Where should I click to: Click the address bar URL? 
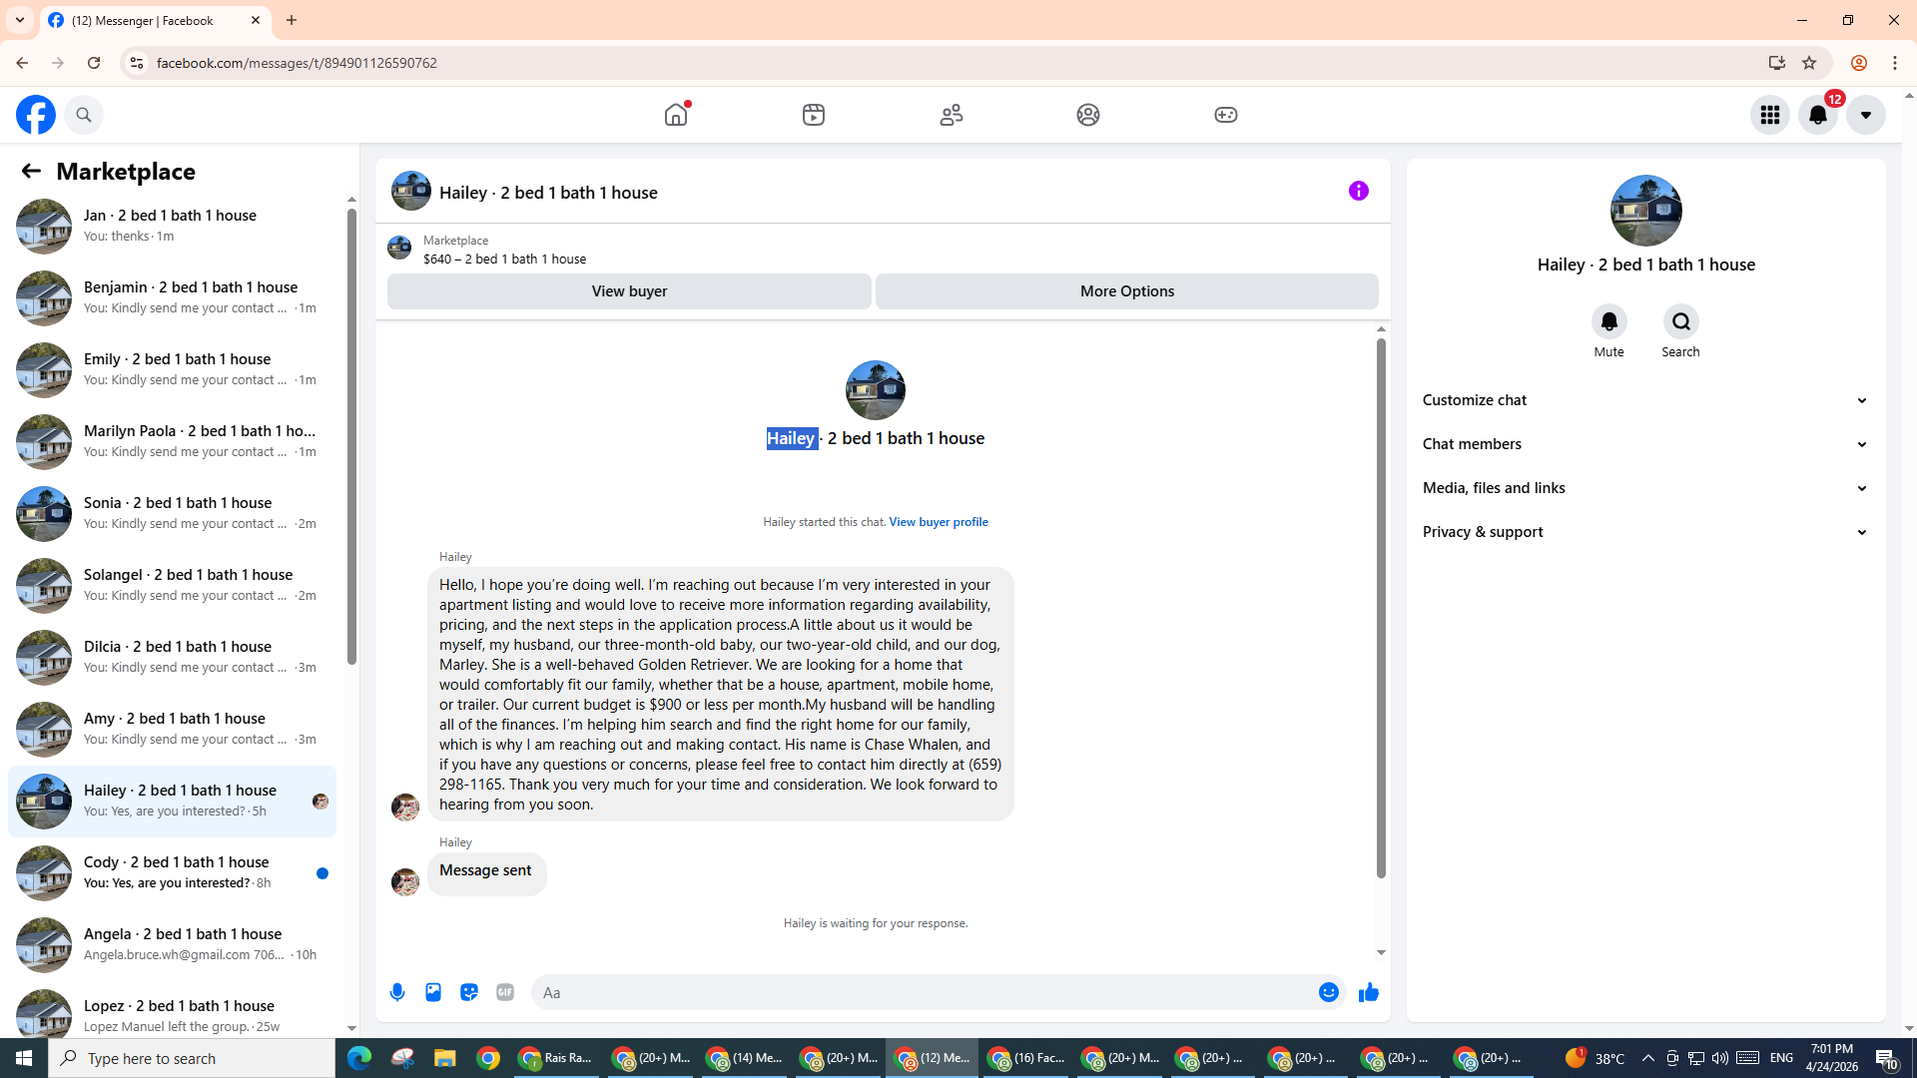tap(297, 63)
